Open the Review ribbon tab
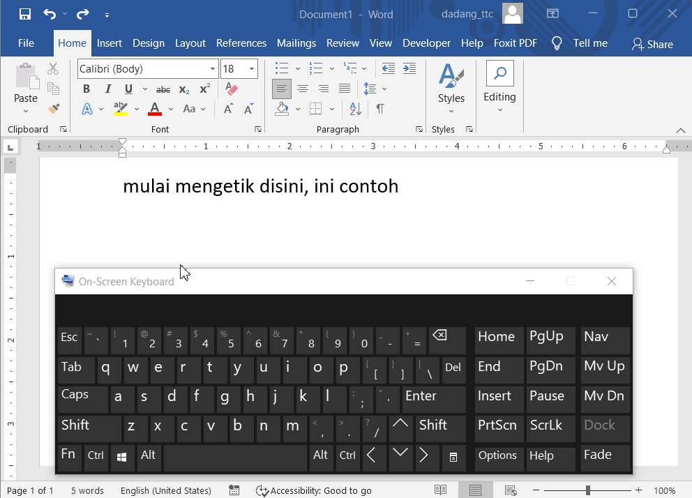The width and height of the screenshot is (692, 498). (x=343, y=43)
